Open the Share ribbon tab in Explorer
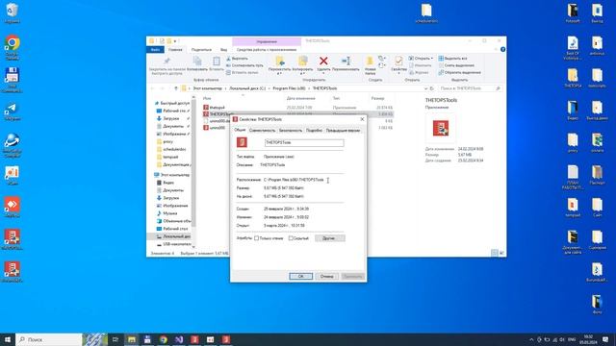This screenshot has width=616, height=346. (x=201, y=50)
